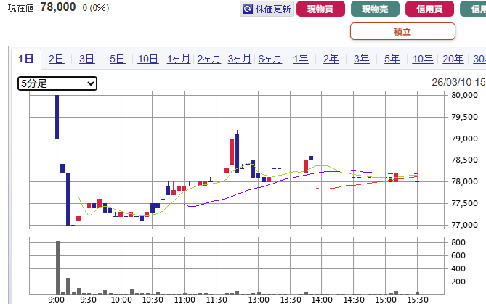This screenshot has width=486, height=304.
Task: Open the 5分足 interval dropdown
Action: 57,83
